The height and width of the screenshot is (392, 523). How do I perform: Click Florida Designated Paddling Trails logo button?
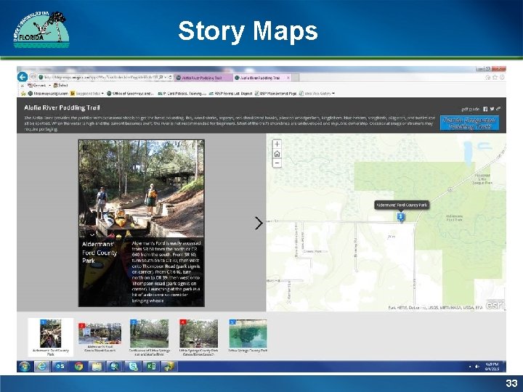point(470,123)
